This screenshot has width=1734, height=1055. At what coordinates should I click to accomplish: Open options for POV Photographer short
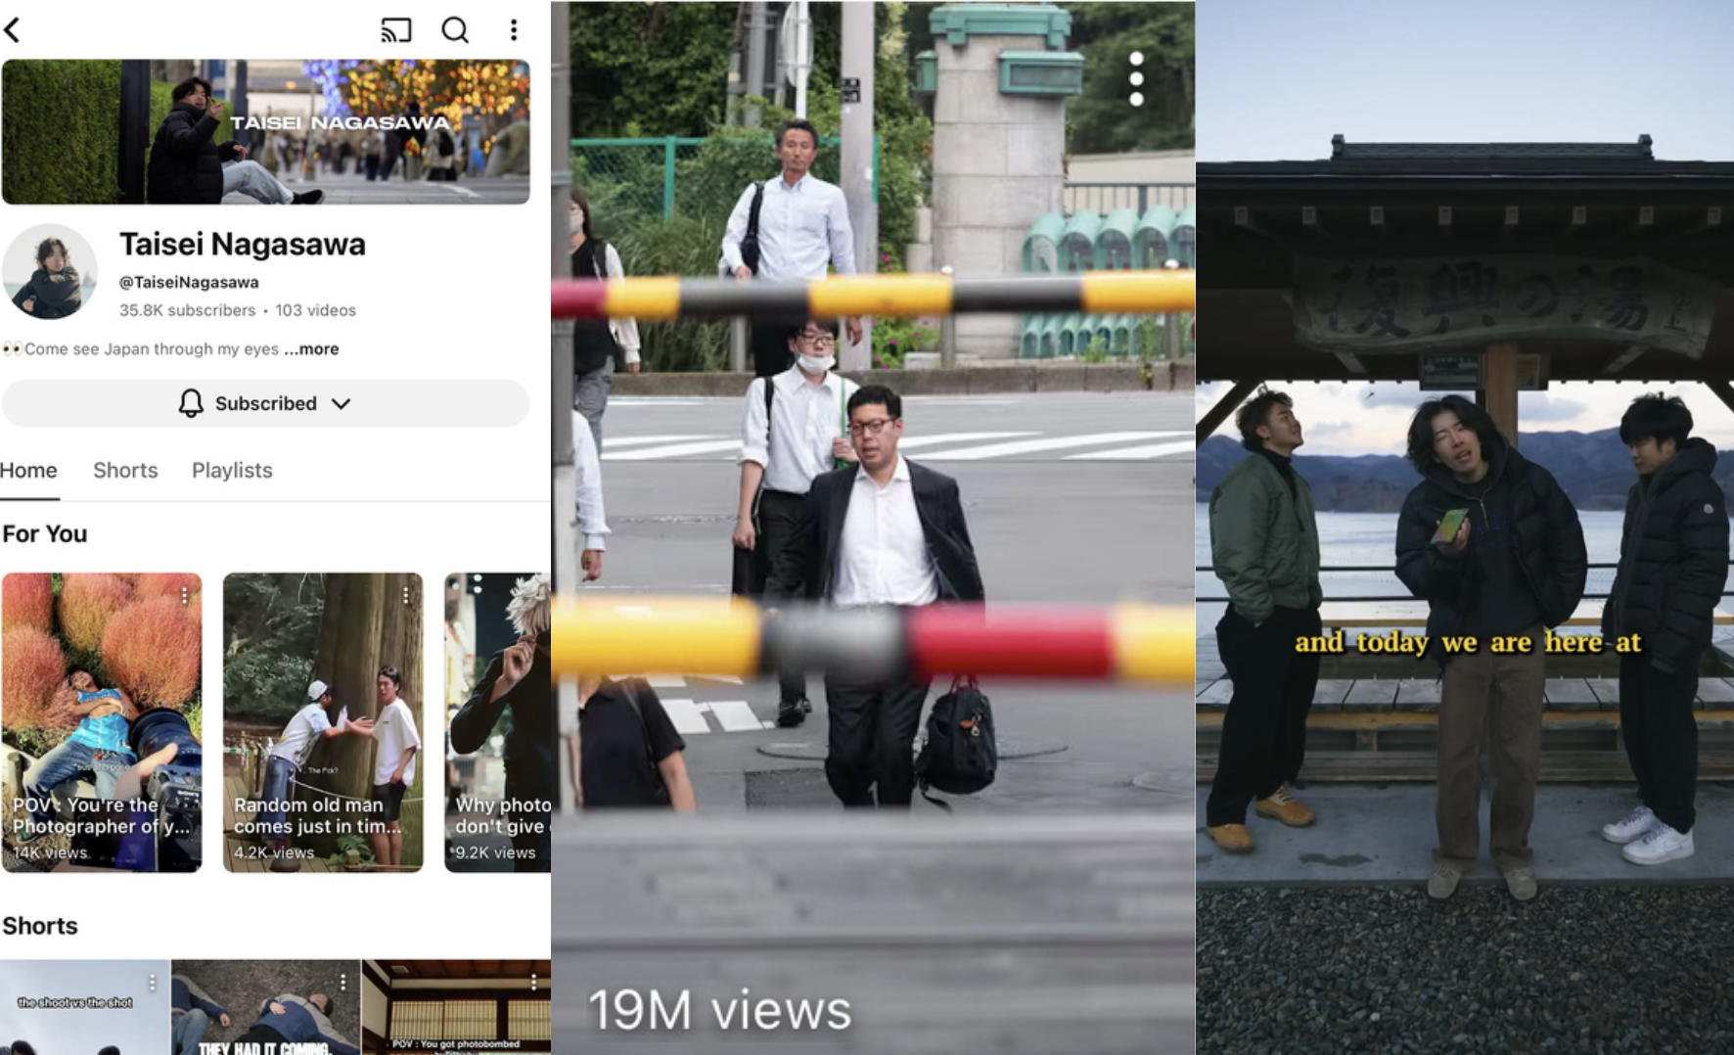184,595
